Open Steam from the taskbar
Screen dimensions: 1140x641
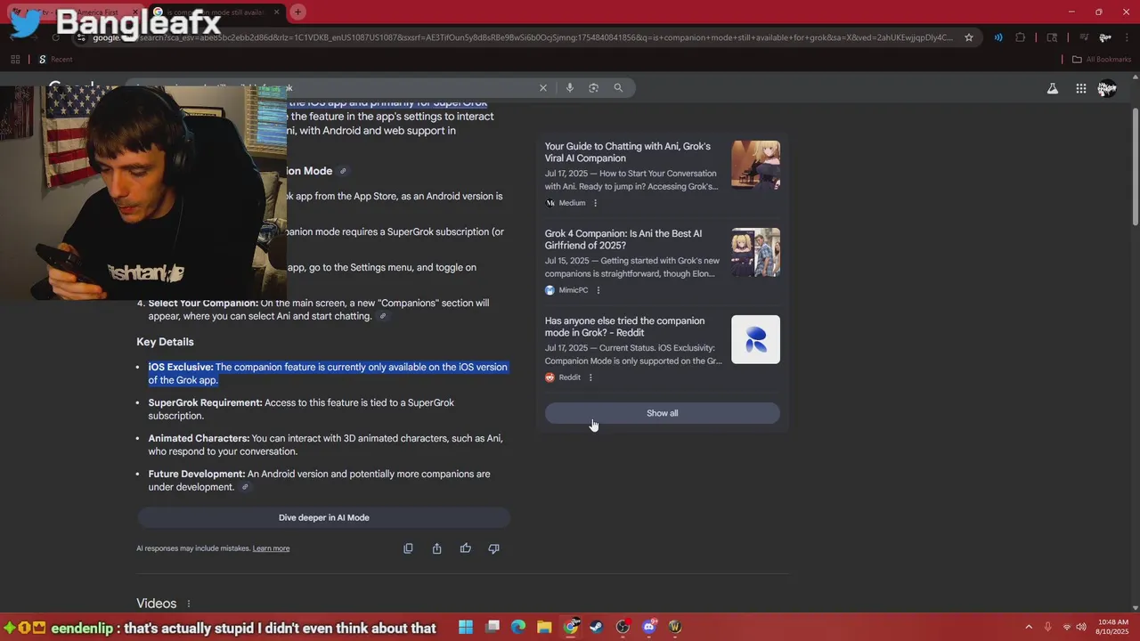point(597,627)
